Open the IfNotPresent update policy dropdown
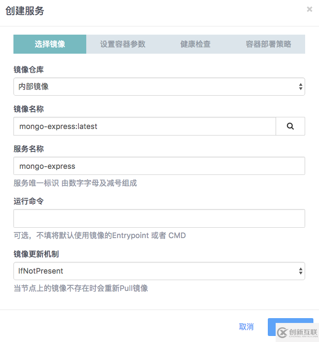The height and width of the screenshot is (342, 319). pos(159,271)
